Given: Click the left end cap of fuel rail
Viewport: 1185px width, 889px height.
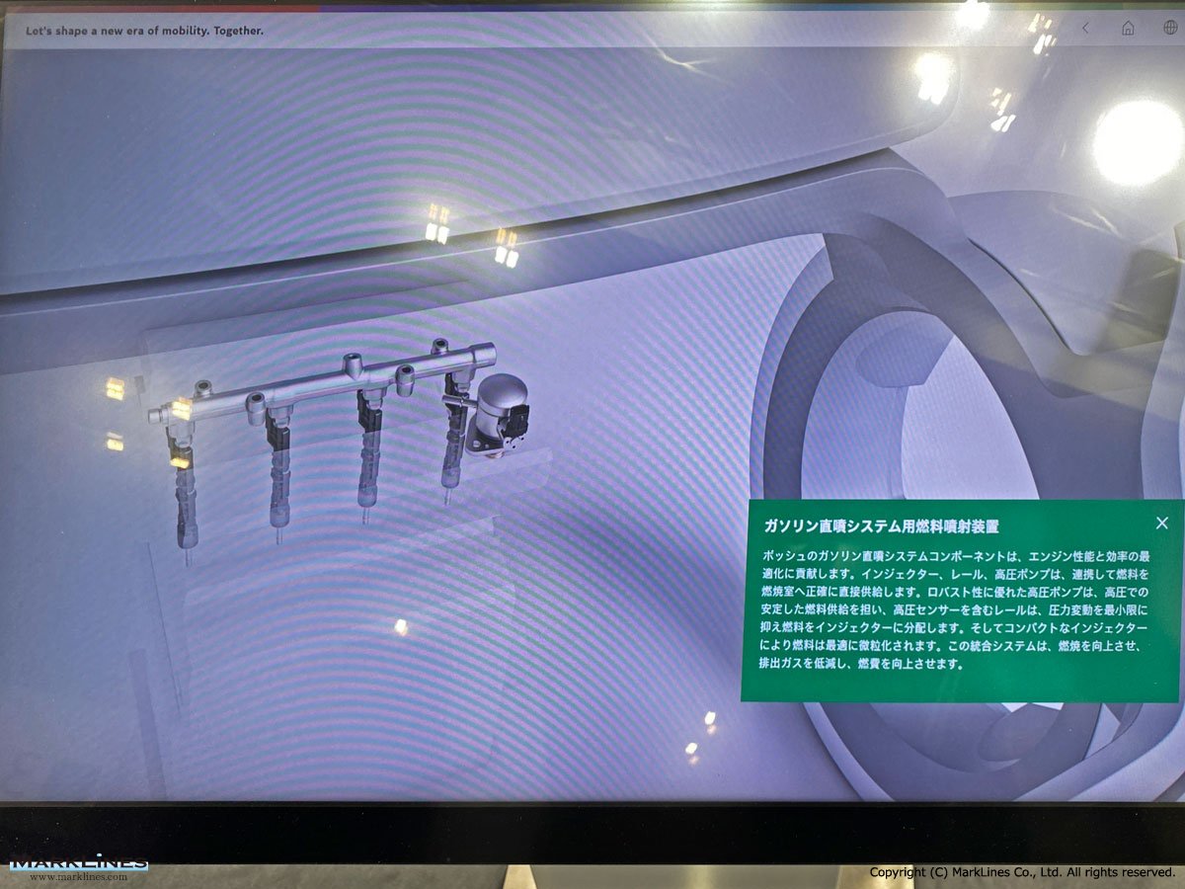Looking at the screenshot, I should click(x=156, y=416).
